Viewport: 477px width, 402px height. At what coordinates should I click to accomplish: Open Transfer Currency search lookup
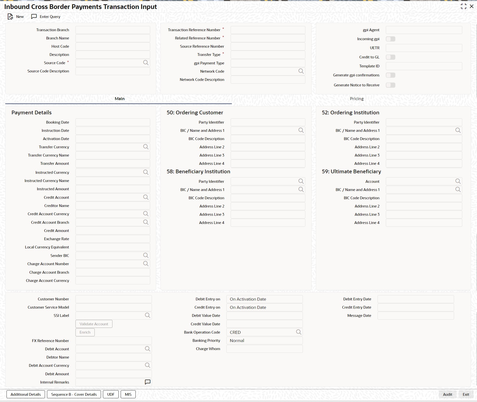click(146, 147)
